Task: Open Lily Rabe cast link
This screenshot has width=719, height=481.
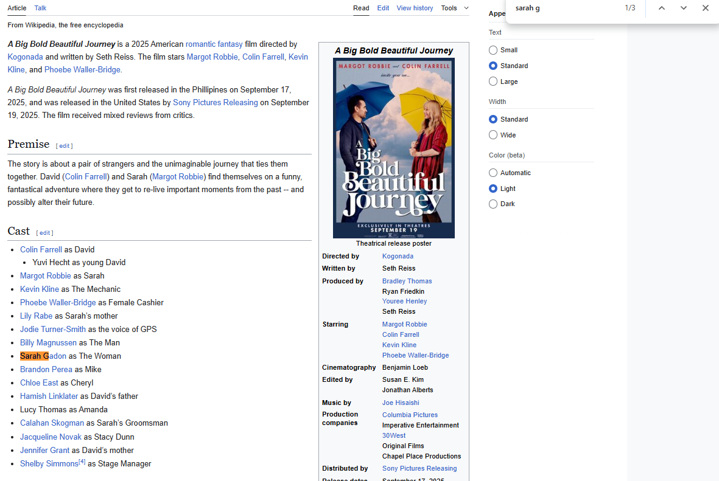Action: 37,316
